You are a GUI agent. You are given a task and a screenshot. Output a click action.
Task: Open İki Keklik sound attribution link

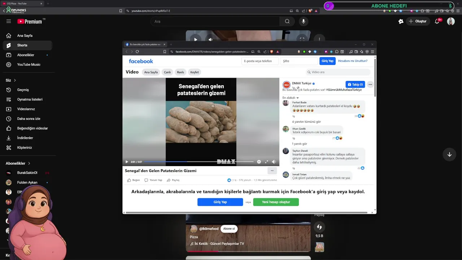(x=217, y=244)
